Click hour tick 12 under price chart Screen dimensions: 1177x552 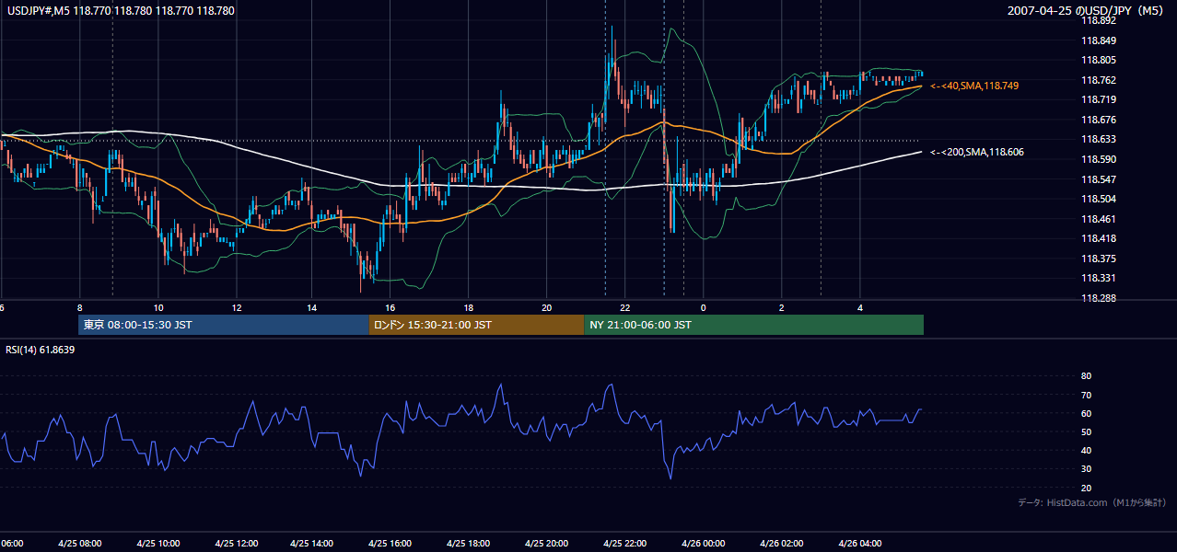pos(237,307)
